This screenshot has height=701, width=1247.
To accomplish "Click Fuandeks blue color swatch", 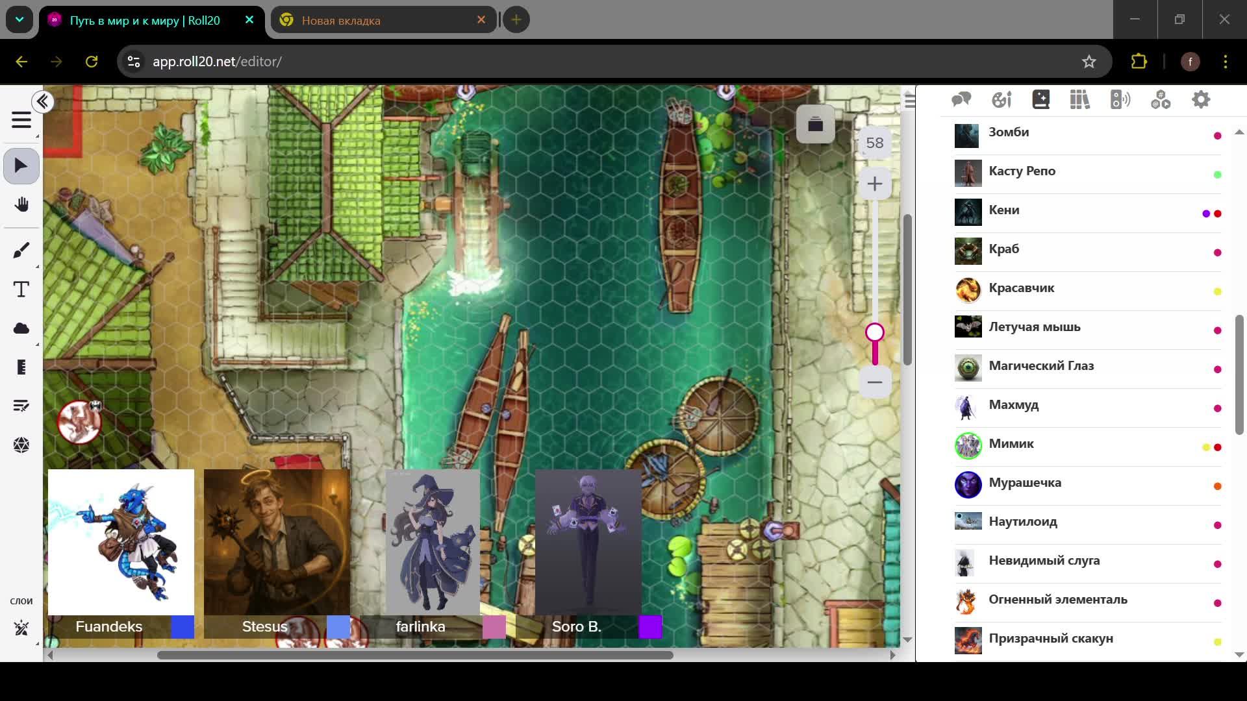I will coord(183,627).
